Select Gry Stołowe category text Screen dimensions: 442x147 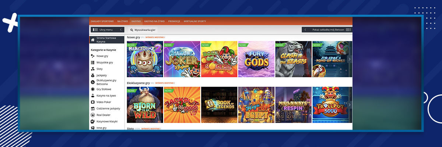pos(104,89)
